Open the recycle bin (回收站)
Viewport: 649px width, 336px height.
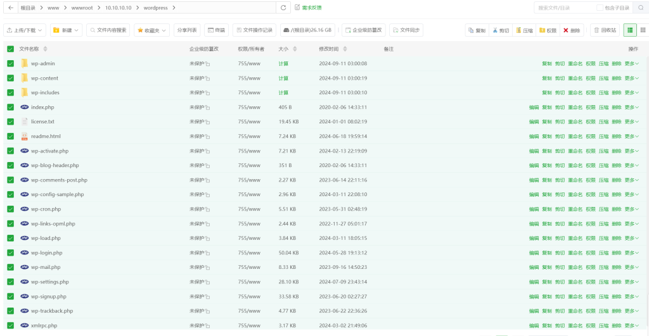pos(605,30)
